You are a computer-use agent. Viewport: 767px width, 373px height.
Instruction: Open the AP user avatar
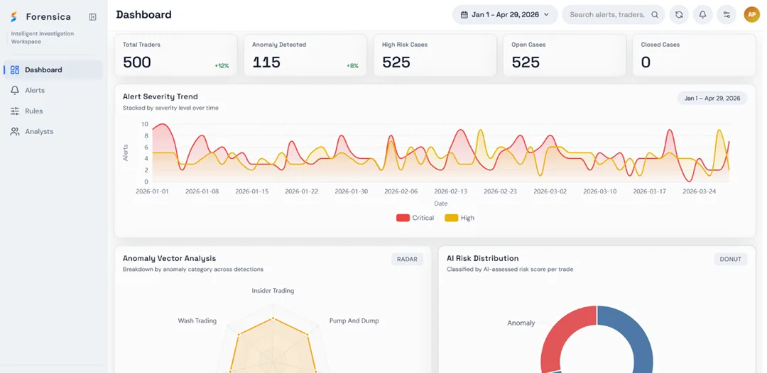pos(752,15)
